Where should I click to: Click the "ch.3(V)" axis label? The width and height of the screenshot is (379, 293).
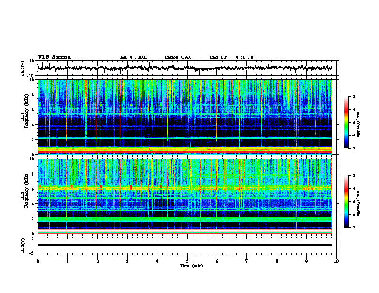click(23, 246)
